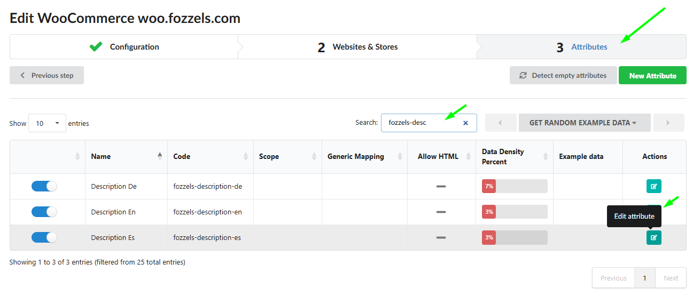Click the New Attribute button

[652, 76]
